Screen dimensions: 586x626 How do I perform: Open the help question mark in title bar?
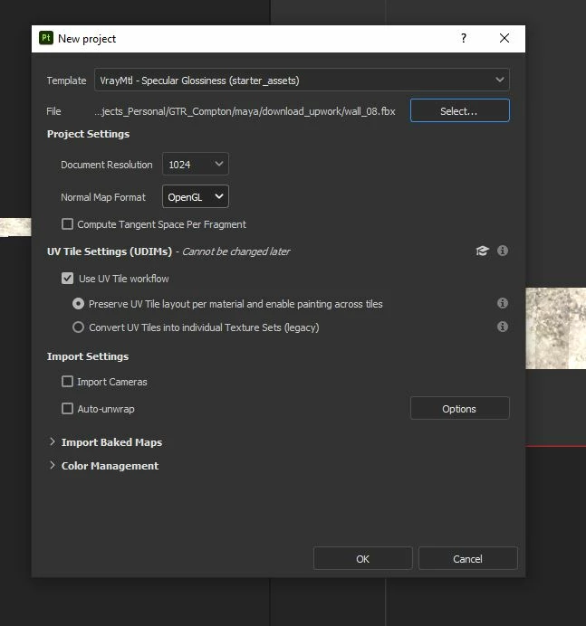pyautogui.click(x=464, y=38)
